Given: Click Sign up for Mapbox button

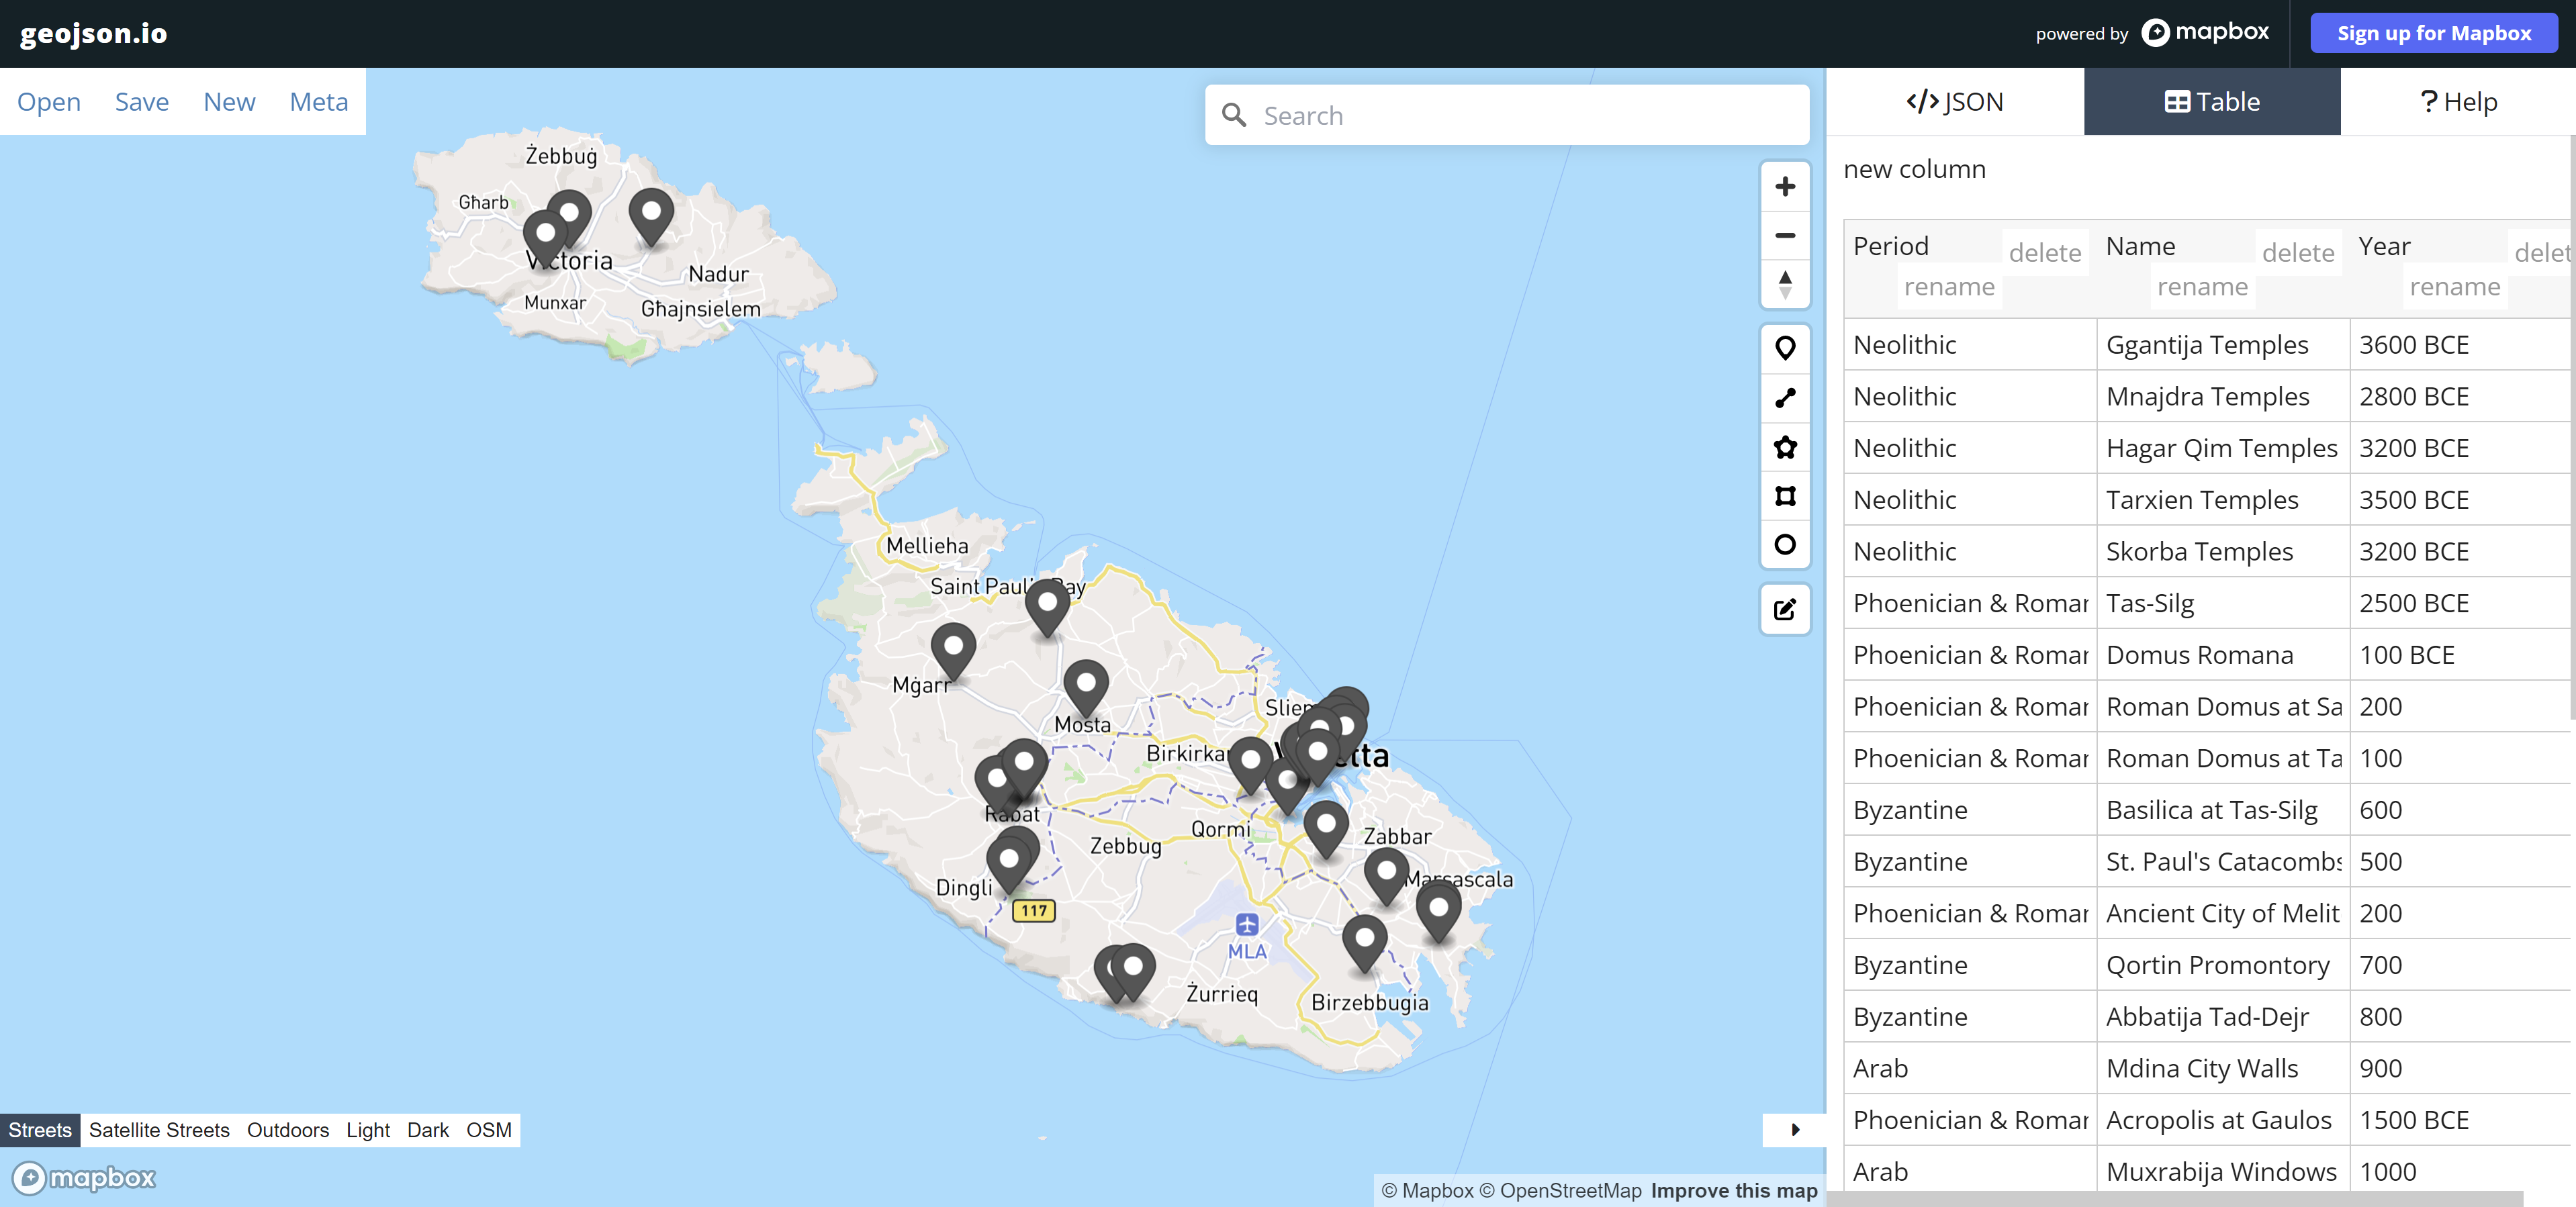Looking at the screenshot, I should [x=2433, y=33].
